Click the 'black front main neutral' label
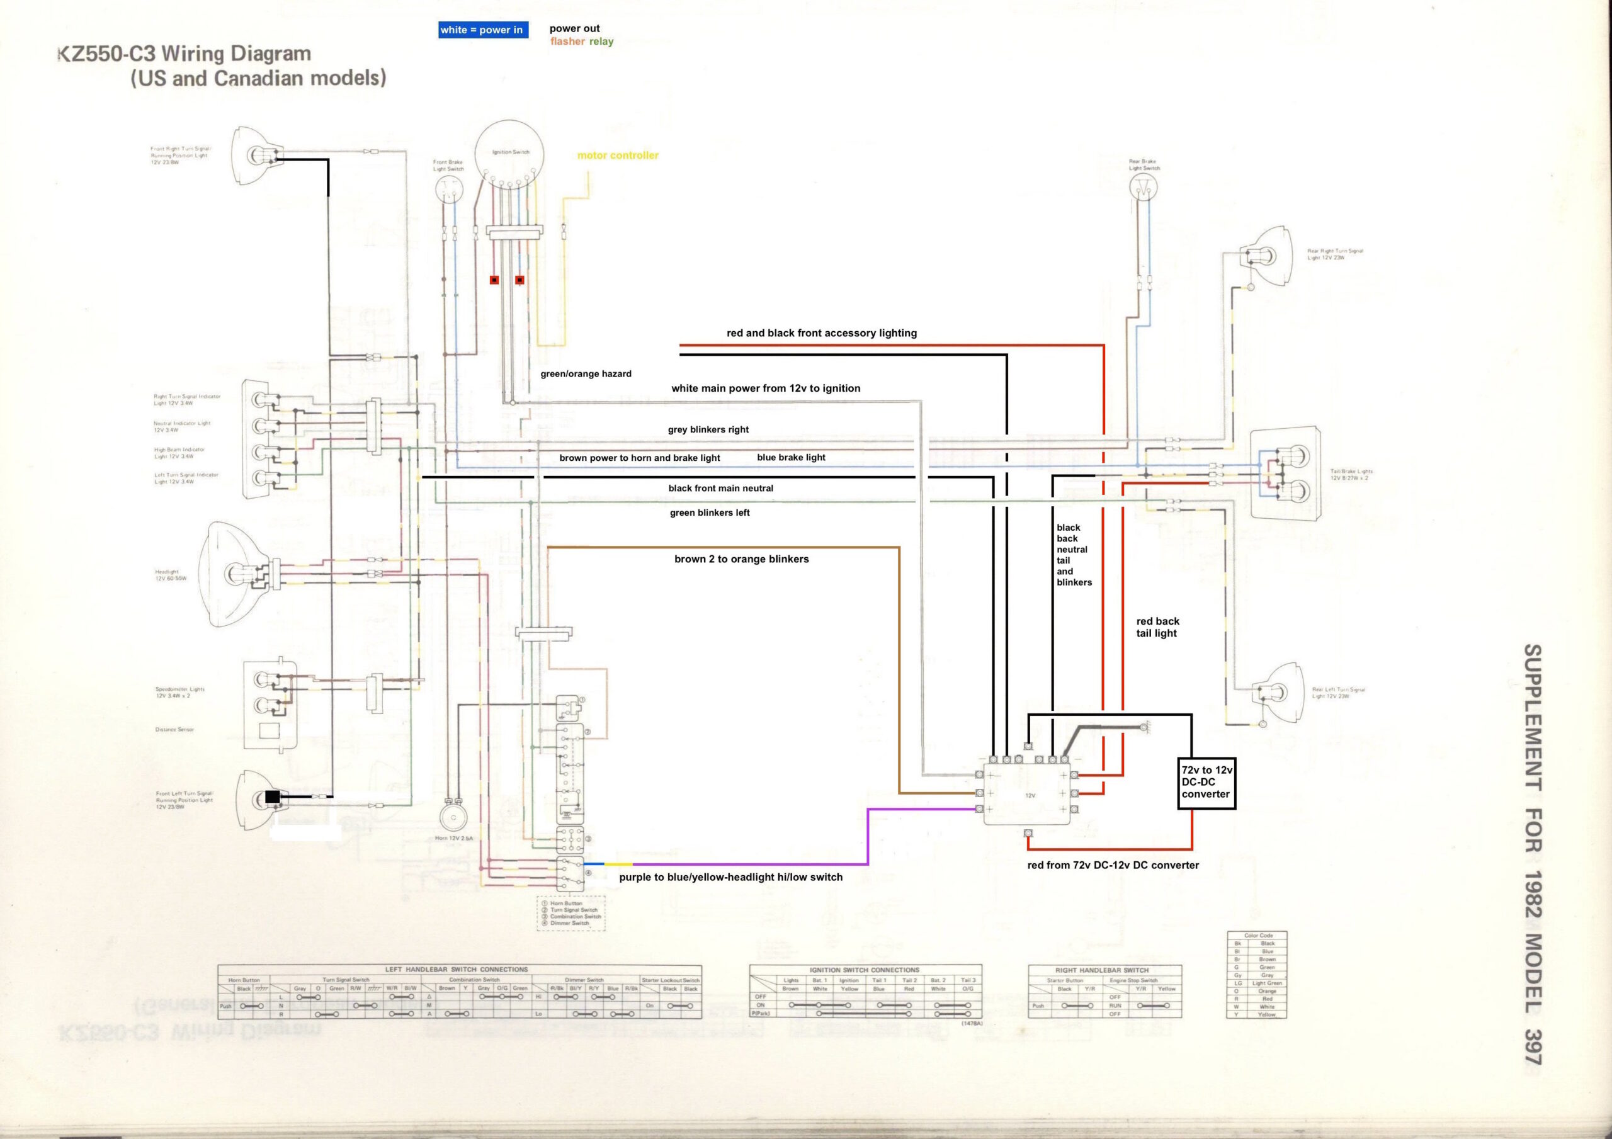The width and height of the screenshot is (1612, 1139). (720, 488)
